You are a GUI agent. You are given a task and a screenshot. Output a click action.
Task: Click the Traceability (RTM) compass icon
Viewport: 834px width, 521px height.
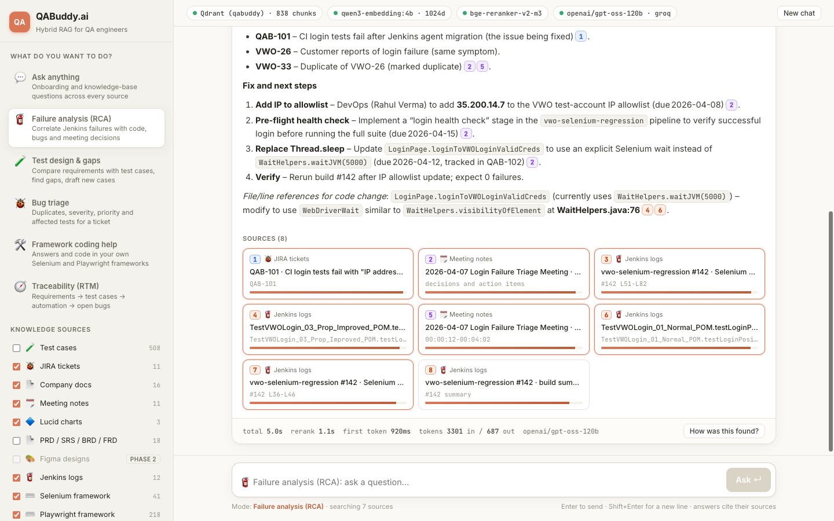[x=20, y=287]
